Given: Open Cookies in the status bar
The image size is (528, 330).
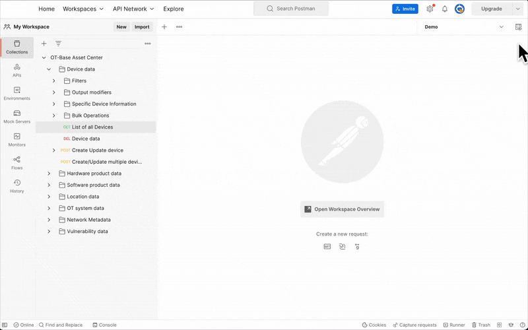Looking at the screenshot, I should (x=374, y=325).
